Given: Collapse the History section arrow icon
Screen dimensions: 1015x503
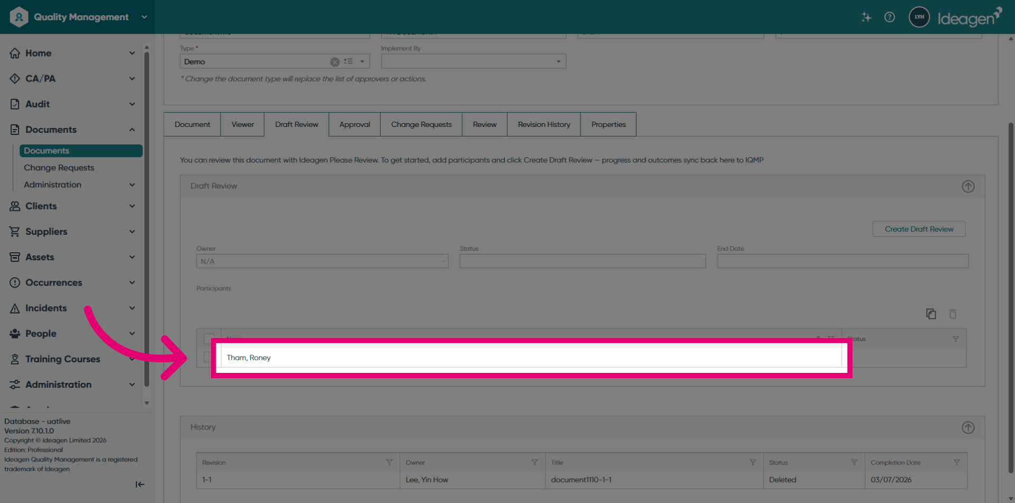Looking at the screenshot, I should click(x=968, y=427).
